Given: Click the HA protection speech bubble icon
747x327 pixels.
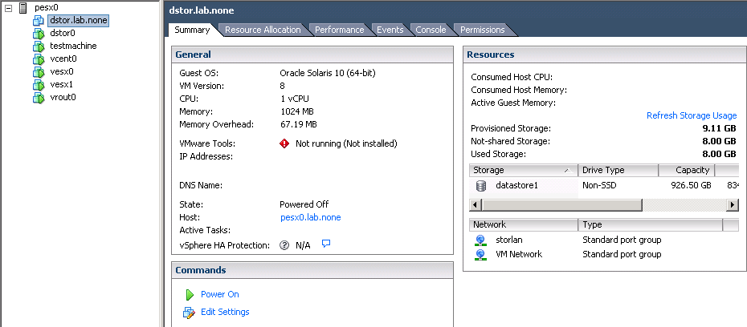Looking at the screenshot, I should coord(326,244).
